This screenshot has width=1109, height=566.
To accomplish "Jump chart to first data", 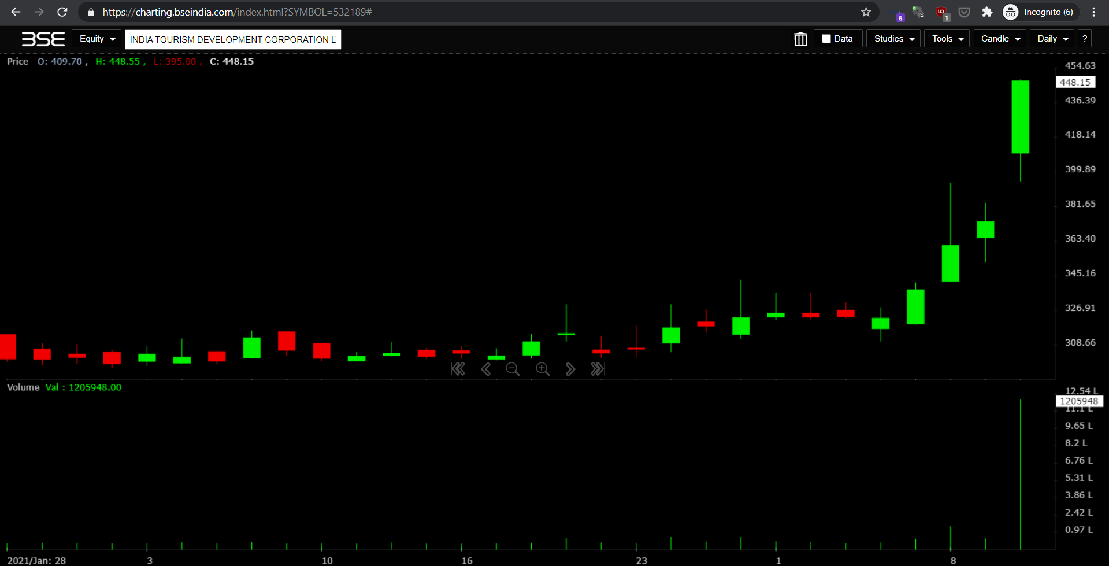I will pos(458,369).
